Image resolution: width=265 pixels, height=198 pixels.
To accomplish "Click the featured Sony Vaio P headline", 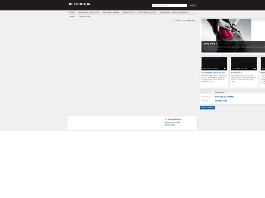I will 210,44.
